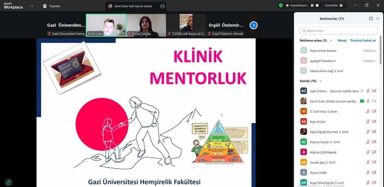Image resolution: width=384 pixels, height=187 pixels.
Task: Click Sevil Guler's profile photo avatar
Action: 303,101
